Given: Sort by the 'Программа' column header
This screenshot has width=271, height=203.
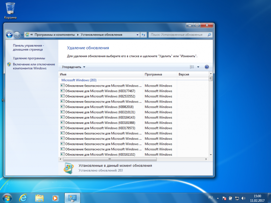Looking at the screenshot, I should pos(160,74).
